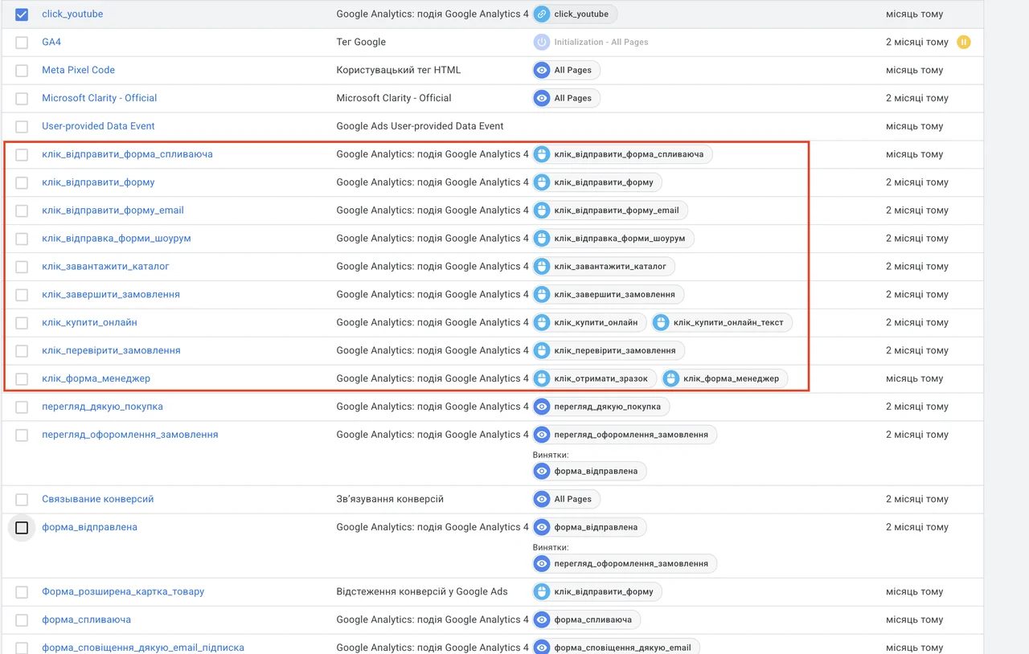Image resolution: width=1029 pixels, height=654 pixels.
Task: Open the клік_форма_менеджер tag link
Action: coord(96,378)
